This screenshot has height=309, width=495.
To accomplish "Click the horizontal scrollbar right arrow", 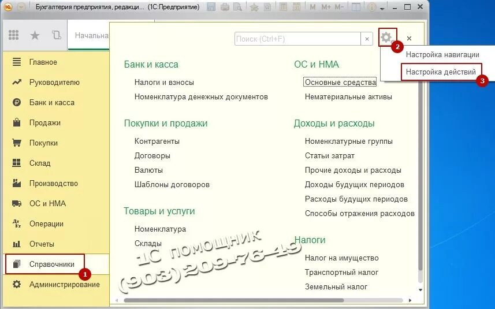I will (x=410, y=300).
